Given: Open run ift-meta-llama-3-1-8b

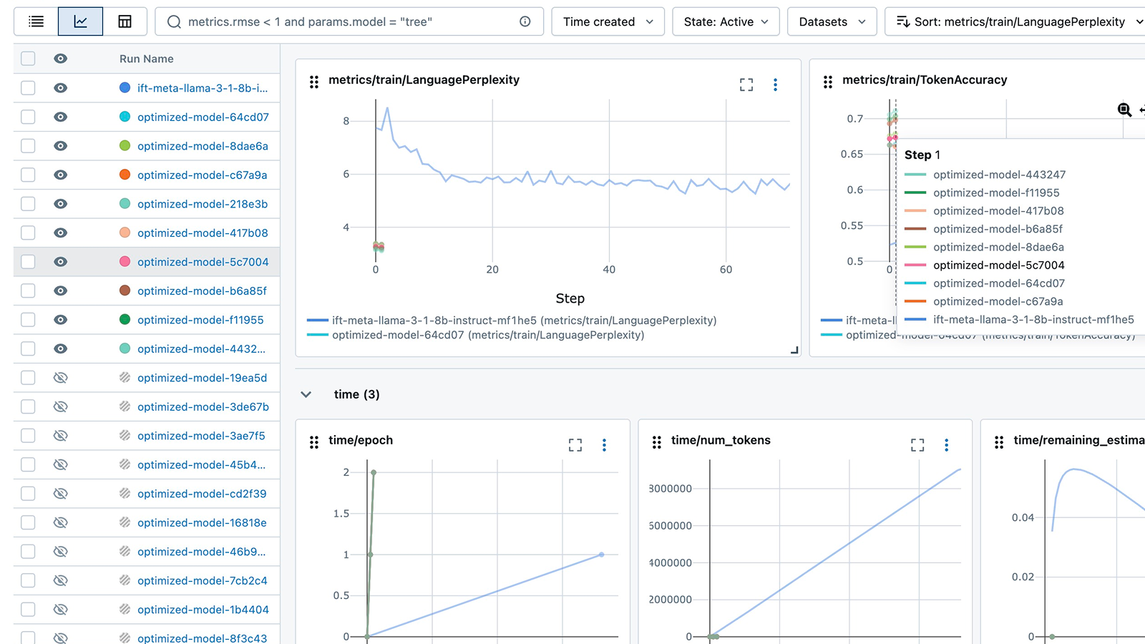Looking at the screenshot, I should pos(203,87).
